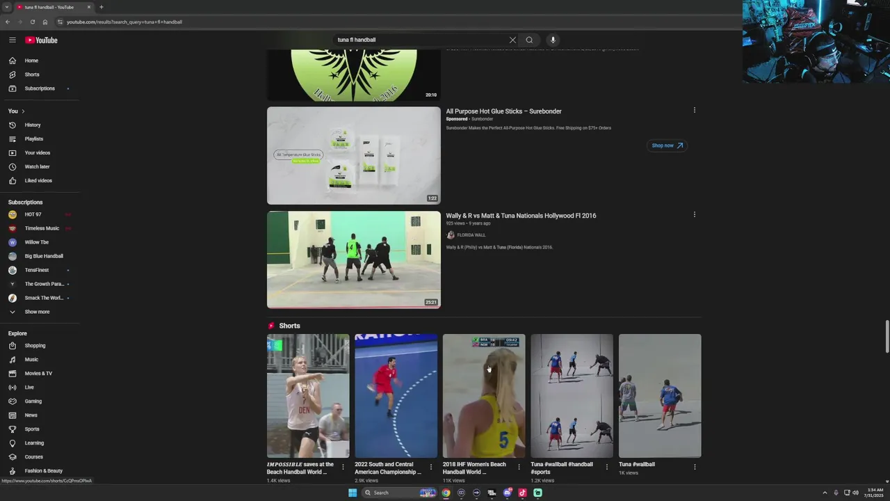890x501 pixels.
Task: Open more options for Wally & R video
Action: 694,214
